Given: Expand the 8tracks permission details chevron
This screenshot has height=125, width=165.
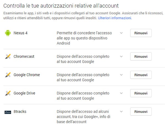Looking at the screenshot, I should 121,112.
